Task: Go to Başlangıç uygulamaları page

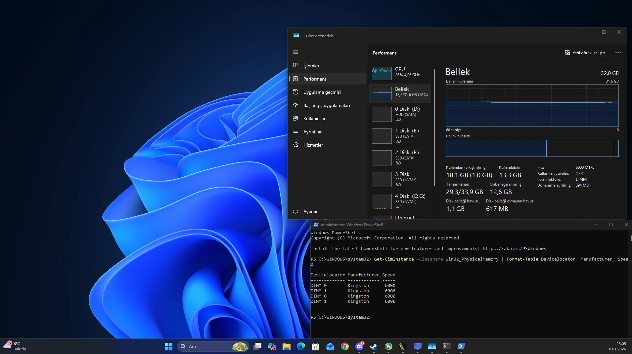Action: coord(326,105)
